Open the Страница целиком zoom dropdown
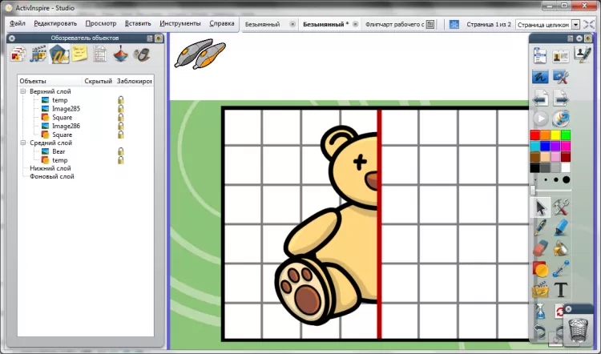 [x=576, y=25]
